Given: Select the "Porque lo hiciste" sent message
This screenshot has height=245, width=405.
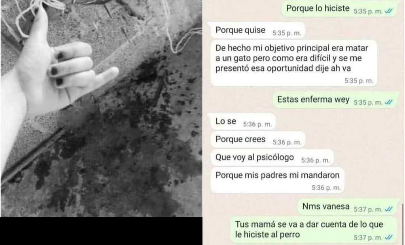Looking at the screenshot, I should pos(339,9).
